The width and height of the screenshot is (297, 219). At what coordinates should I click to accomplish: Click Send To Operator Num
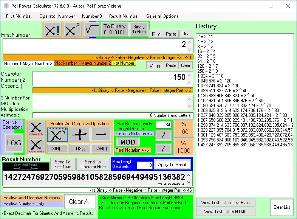pyautogui.click(x=93, y=164)
